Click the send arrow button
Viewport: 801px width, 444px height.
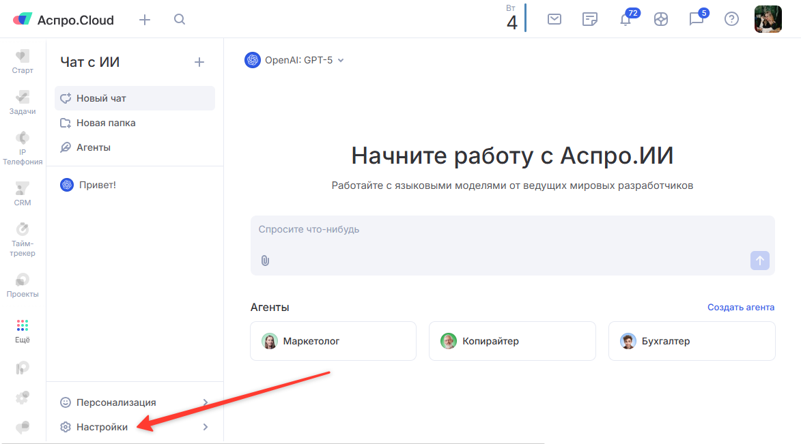tap(759, 261)
